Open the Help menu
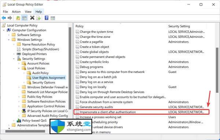The image size is (220, 140). click(x=38, y=12)
